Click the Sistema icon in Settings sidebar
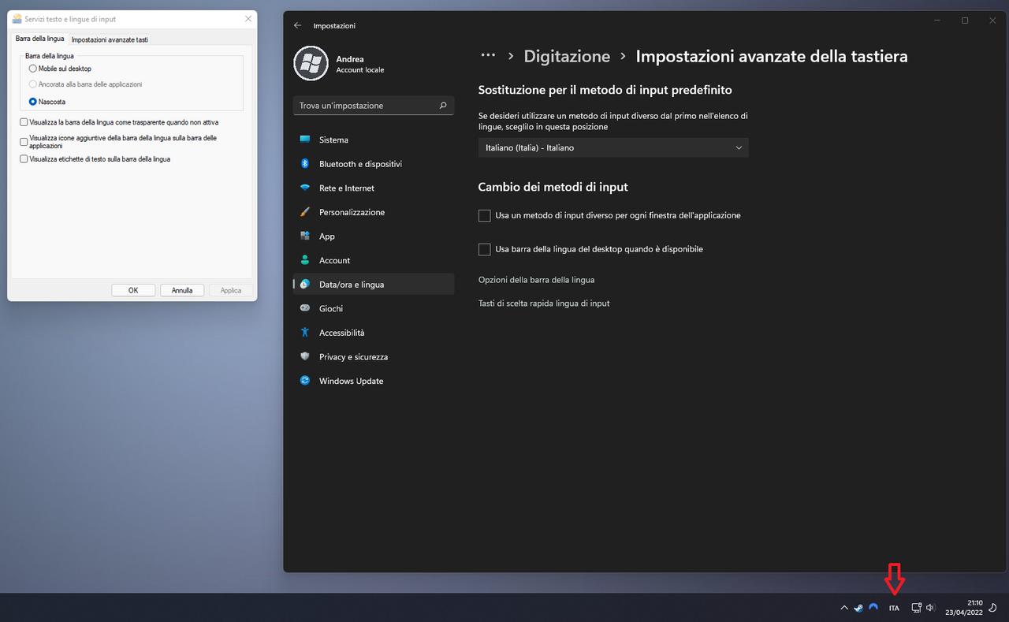Viewport: 1009px width, 622px height. click(x=305, y=140)
